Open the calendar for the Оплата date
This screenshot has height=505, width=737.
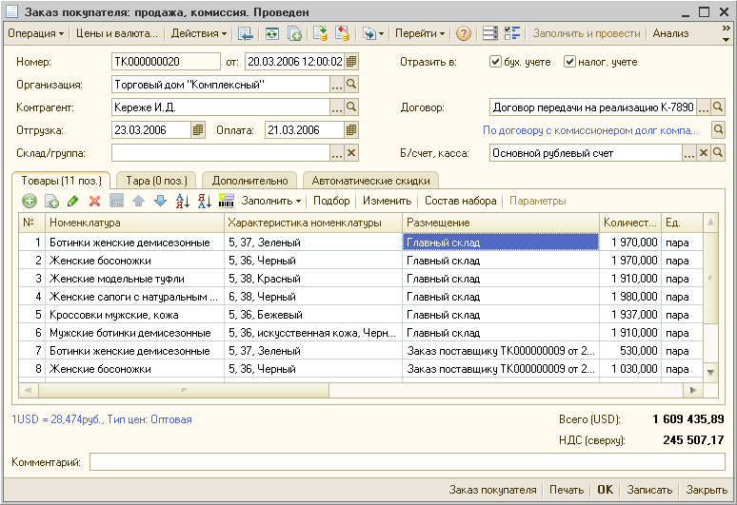click(x=351, y=130)
